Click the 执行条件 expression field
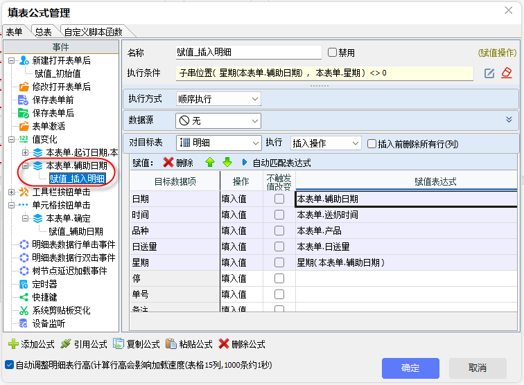The width and height of the screenshot is (524, 385). point(324,73)
